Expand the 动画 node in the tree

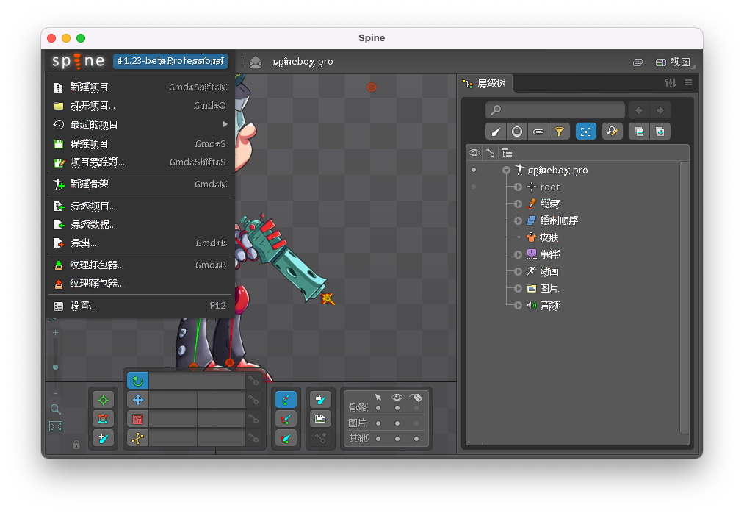(519, 270)
